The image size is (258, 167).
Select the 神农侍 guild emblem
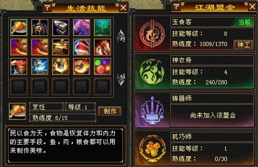[152, 72]
